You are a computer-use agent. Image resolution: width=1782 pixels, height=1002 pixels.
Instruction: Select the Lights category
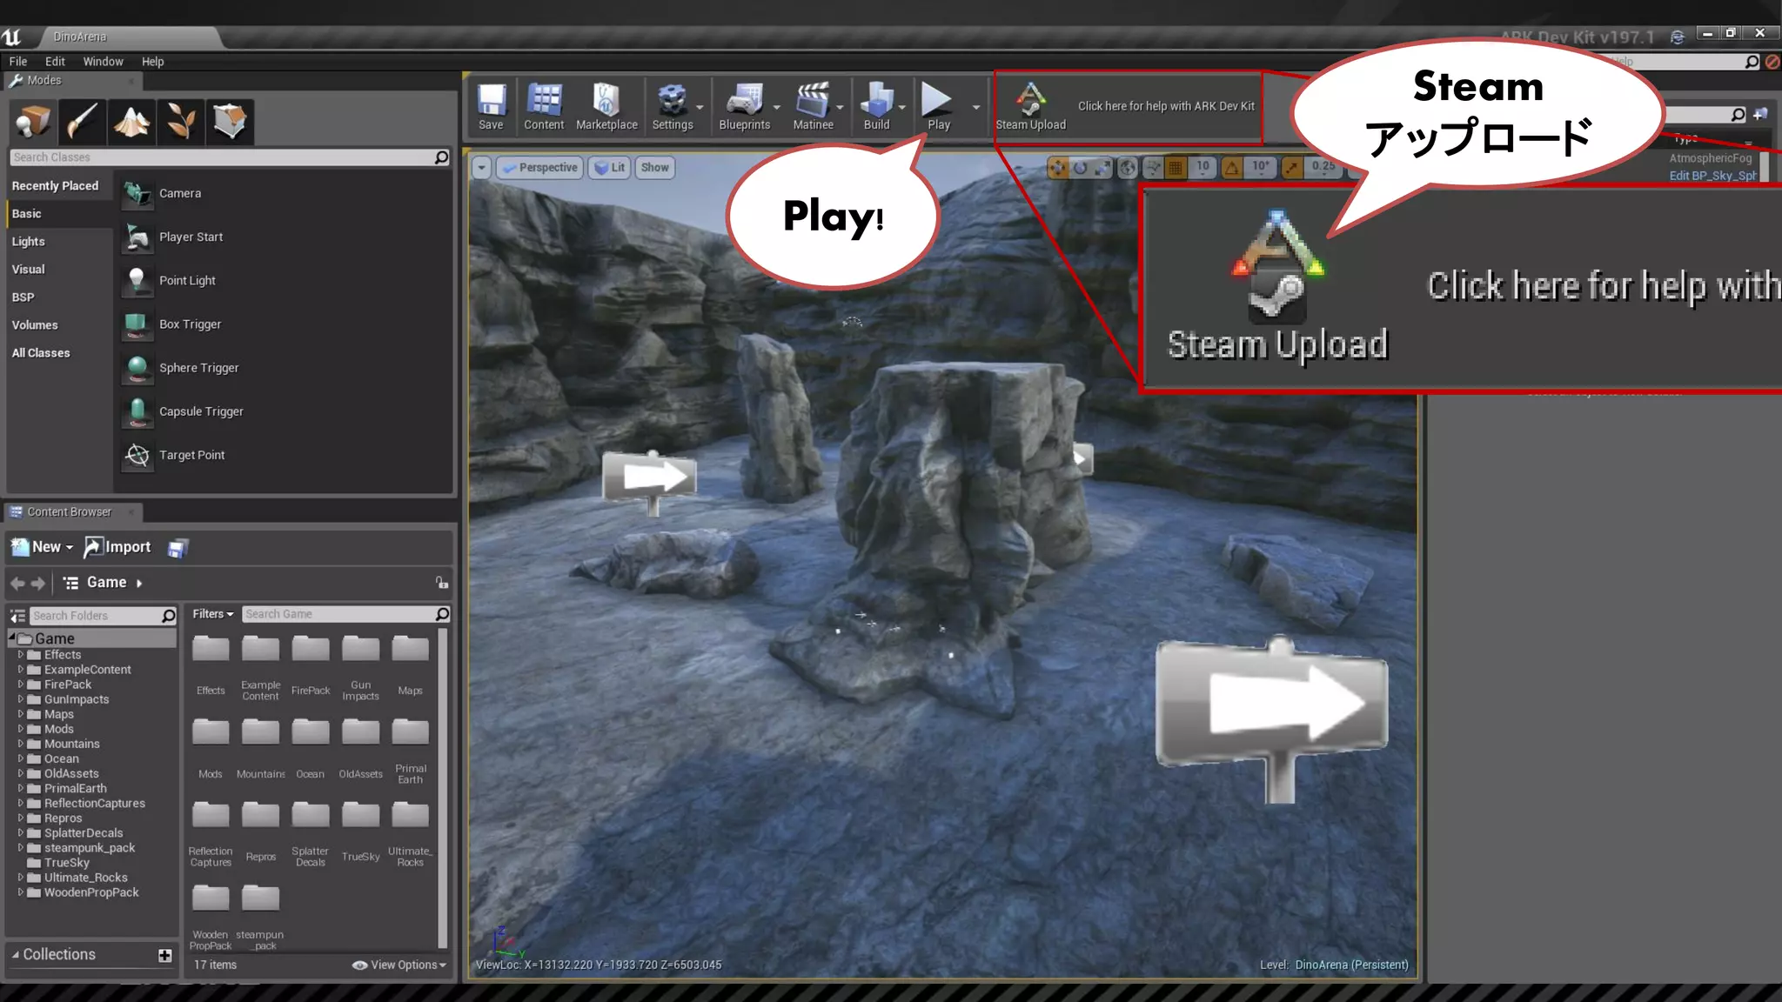pos(29,242)
